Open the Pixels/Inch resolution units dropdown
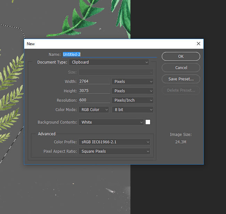226x214 pixels. click(132, 100)
